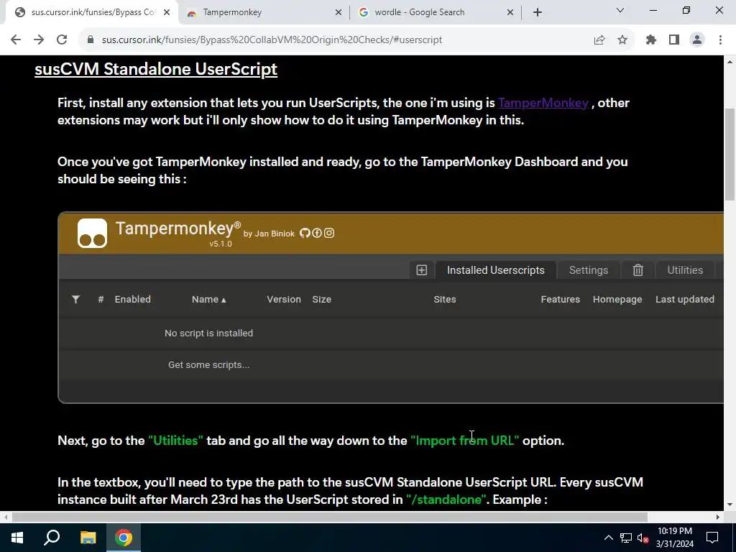Select the Utilities tab in Tampermonkey
Image resolution: width=736 pixels, height=552 pixels.
[685, 270]
